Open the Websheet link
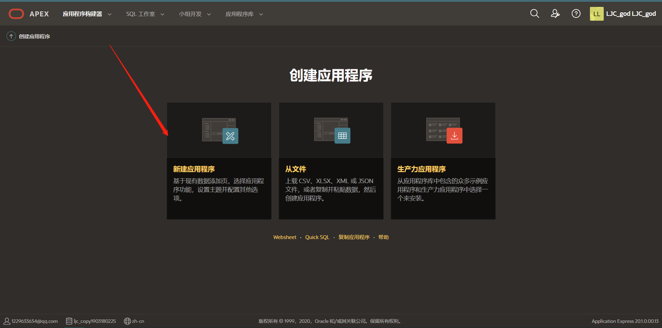The image size is (662, 328). (284, 237)
